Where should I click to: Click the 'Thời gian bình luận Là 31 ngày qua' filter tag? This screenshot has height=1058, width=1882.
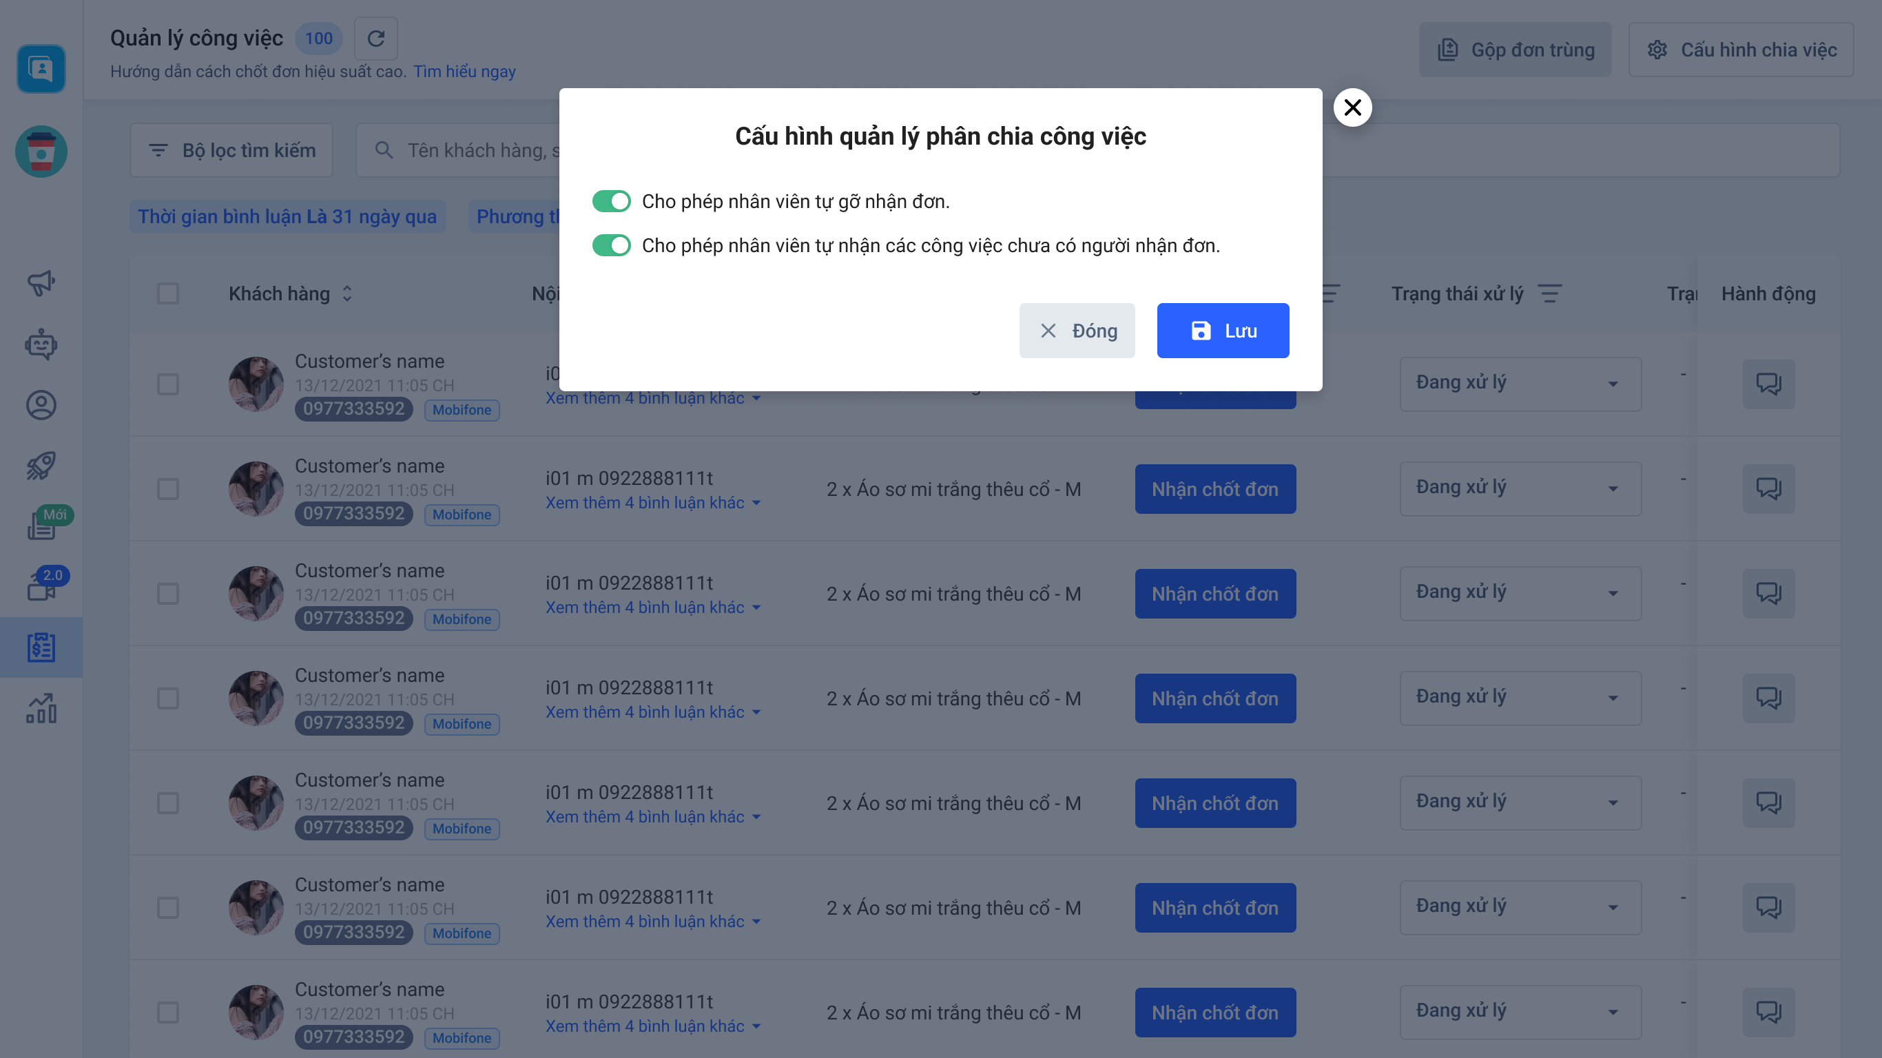tap(287, 216)
